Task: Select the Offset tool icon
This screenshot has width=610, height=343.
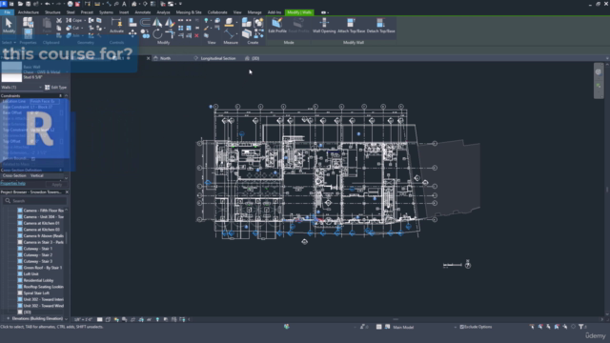Action: pos(145,23)
